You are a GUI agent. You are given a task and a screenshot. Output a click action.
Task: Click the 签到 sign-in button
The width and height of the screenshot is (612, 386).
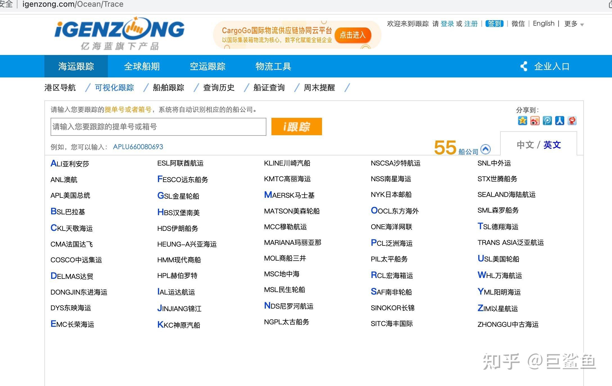tap(494, 24)
